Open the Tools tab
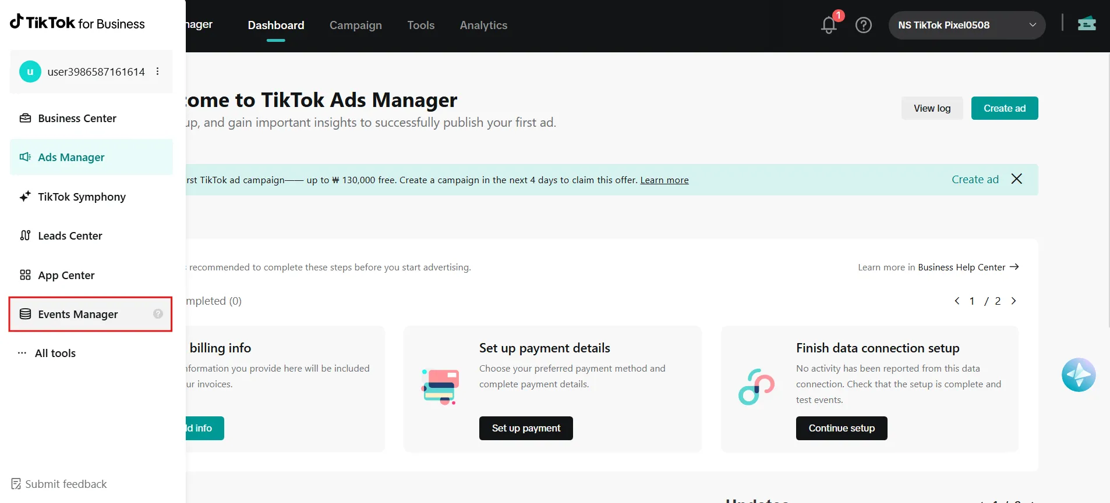Screen dimensions: 1110x503 [x=420, y=25]
